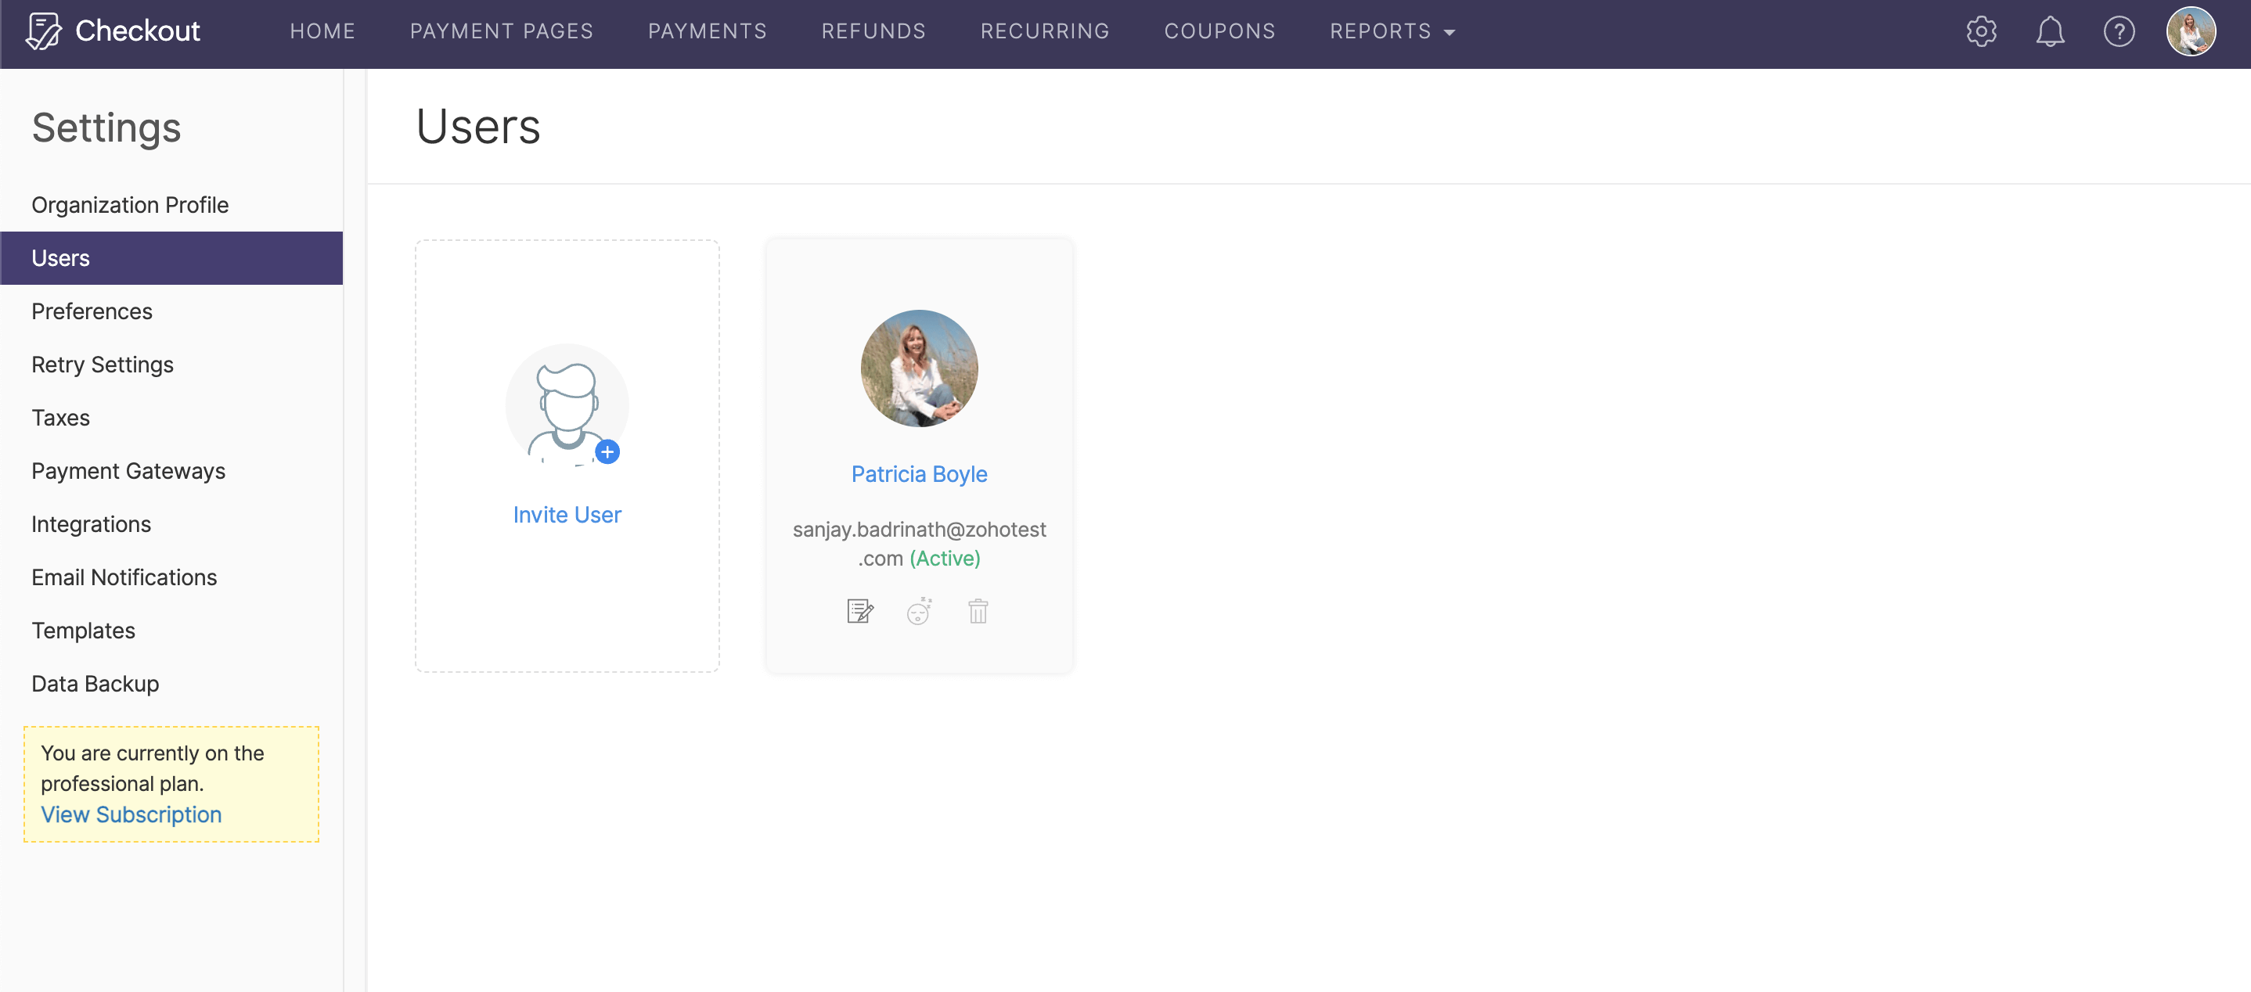Open the settings gear icon
Image resolution: width=2251 pixels, height=992 pixels.
[1981, 31]
